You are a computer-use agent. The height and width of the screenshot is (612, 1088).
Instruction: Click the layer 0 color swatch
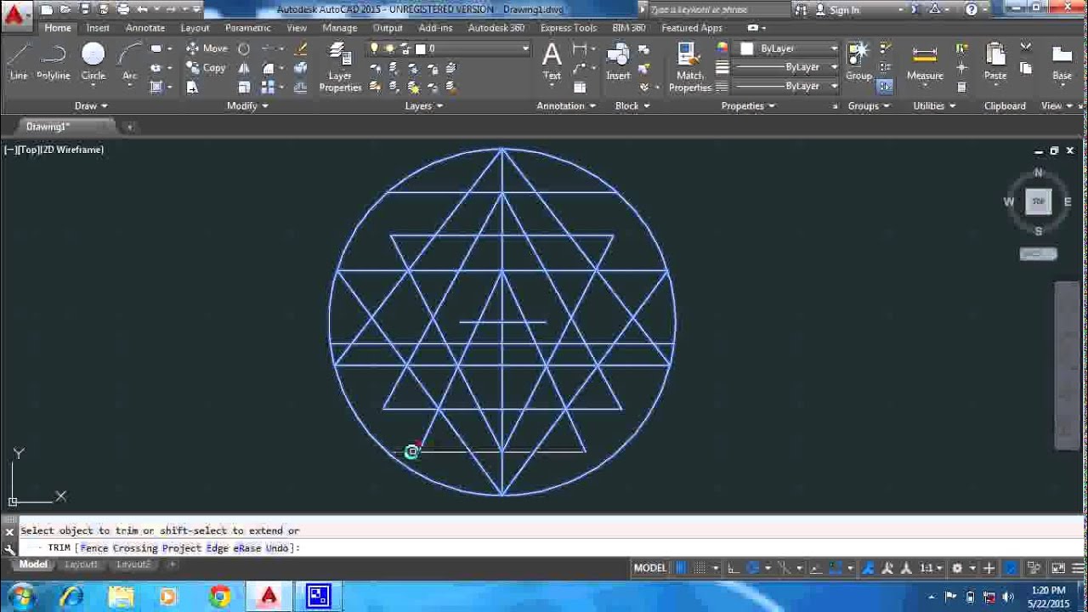(420, 49)
